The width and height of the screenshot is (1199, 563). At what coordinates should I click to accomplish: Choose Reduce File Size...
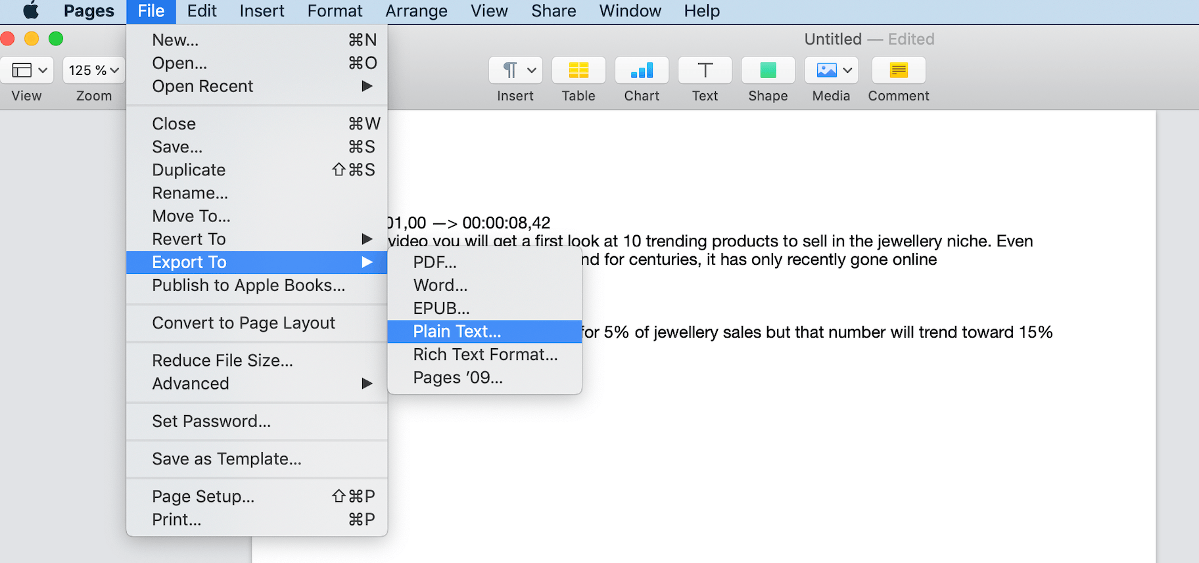(x=256, y=361)
